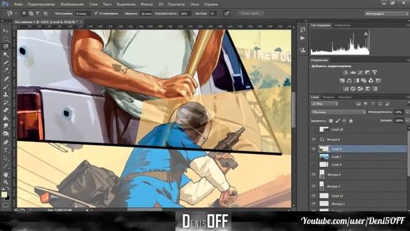The height and width of the screenshot is (231, 410).
Task: Switch to the Каналы tab
Action: (x=328, y=97)
